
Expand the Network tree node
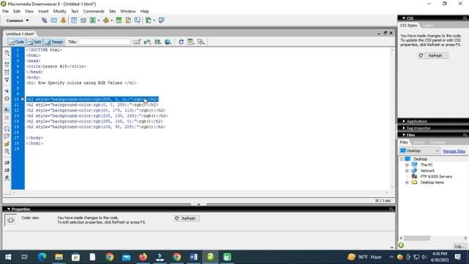[x=407, y=171]
